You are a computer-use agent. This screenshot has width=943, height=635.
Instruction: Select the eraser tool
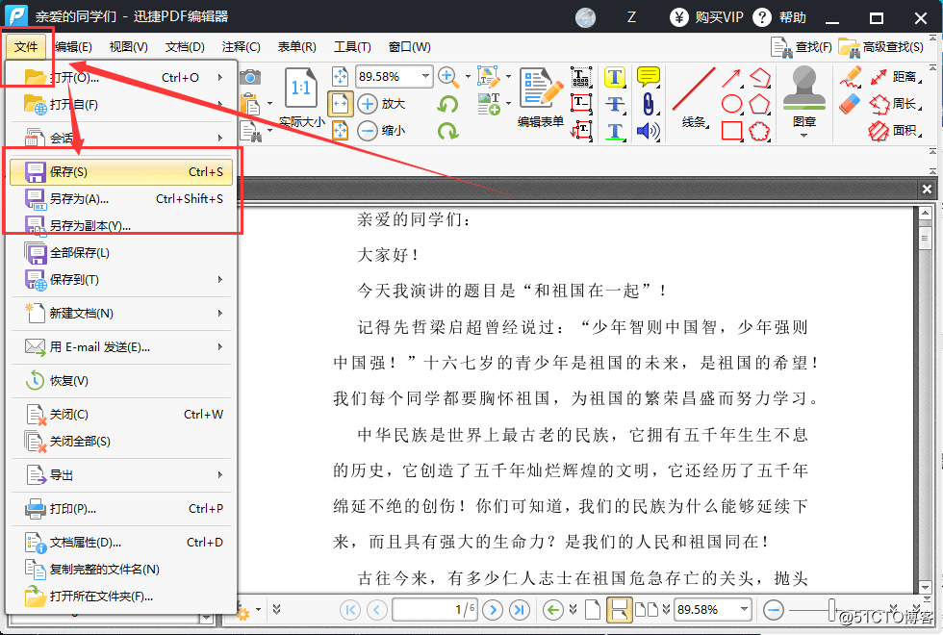851,104
